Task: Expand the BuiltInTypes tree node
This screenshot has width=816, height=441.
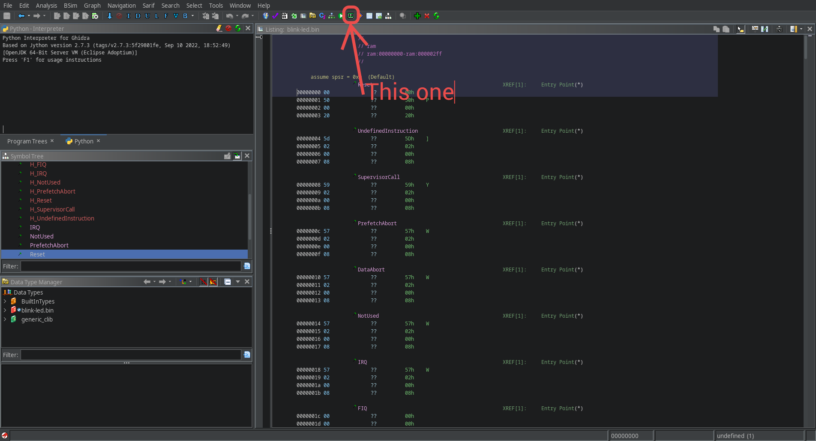Action: click(x=5, y=301)
